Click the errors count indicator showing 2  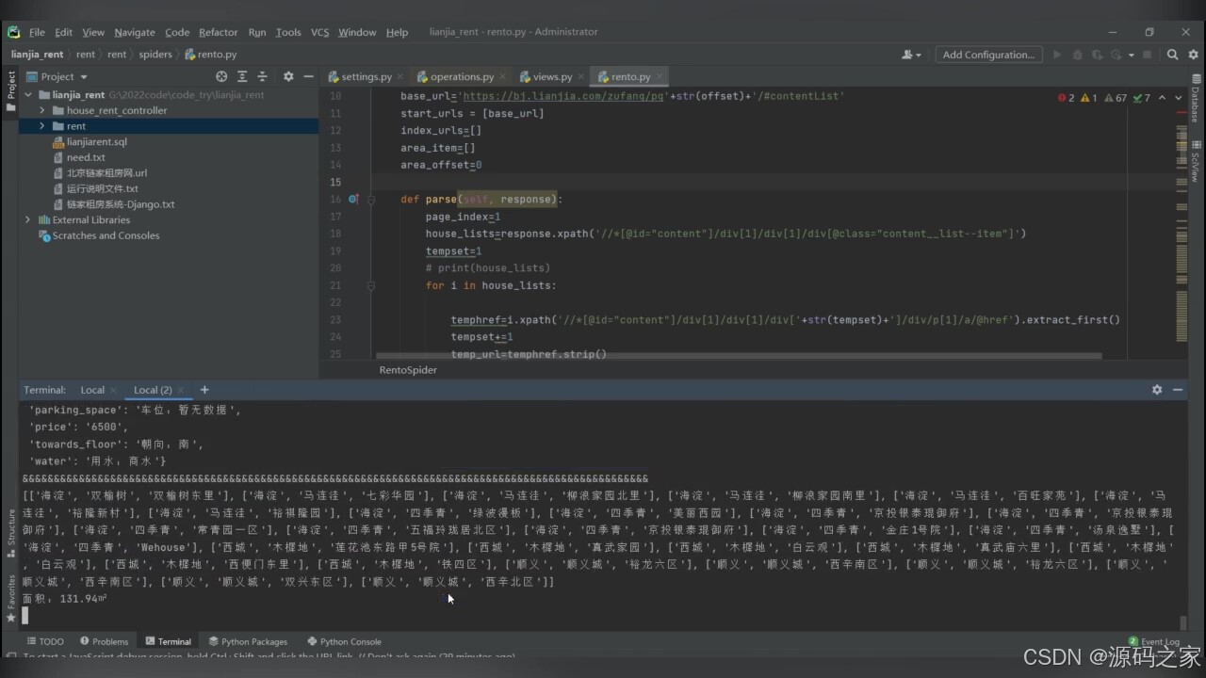tap(1067, 98)
